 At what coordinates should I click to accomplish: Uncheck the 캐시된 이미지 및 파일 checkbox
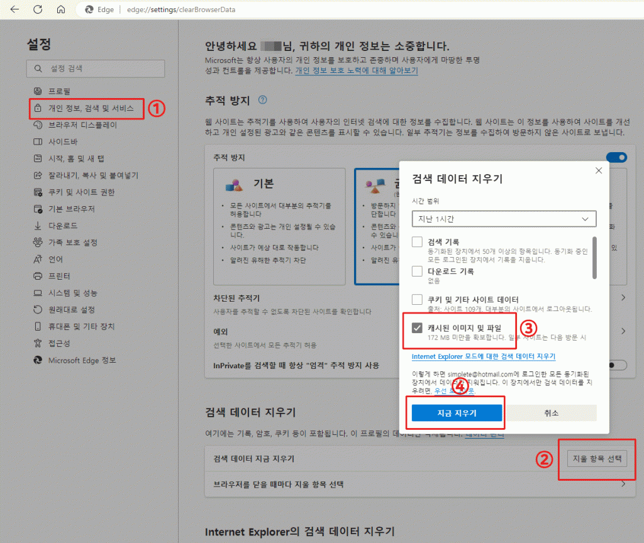point(417,328)
